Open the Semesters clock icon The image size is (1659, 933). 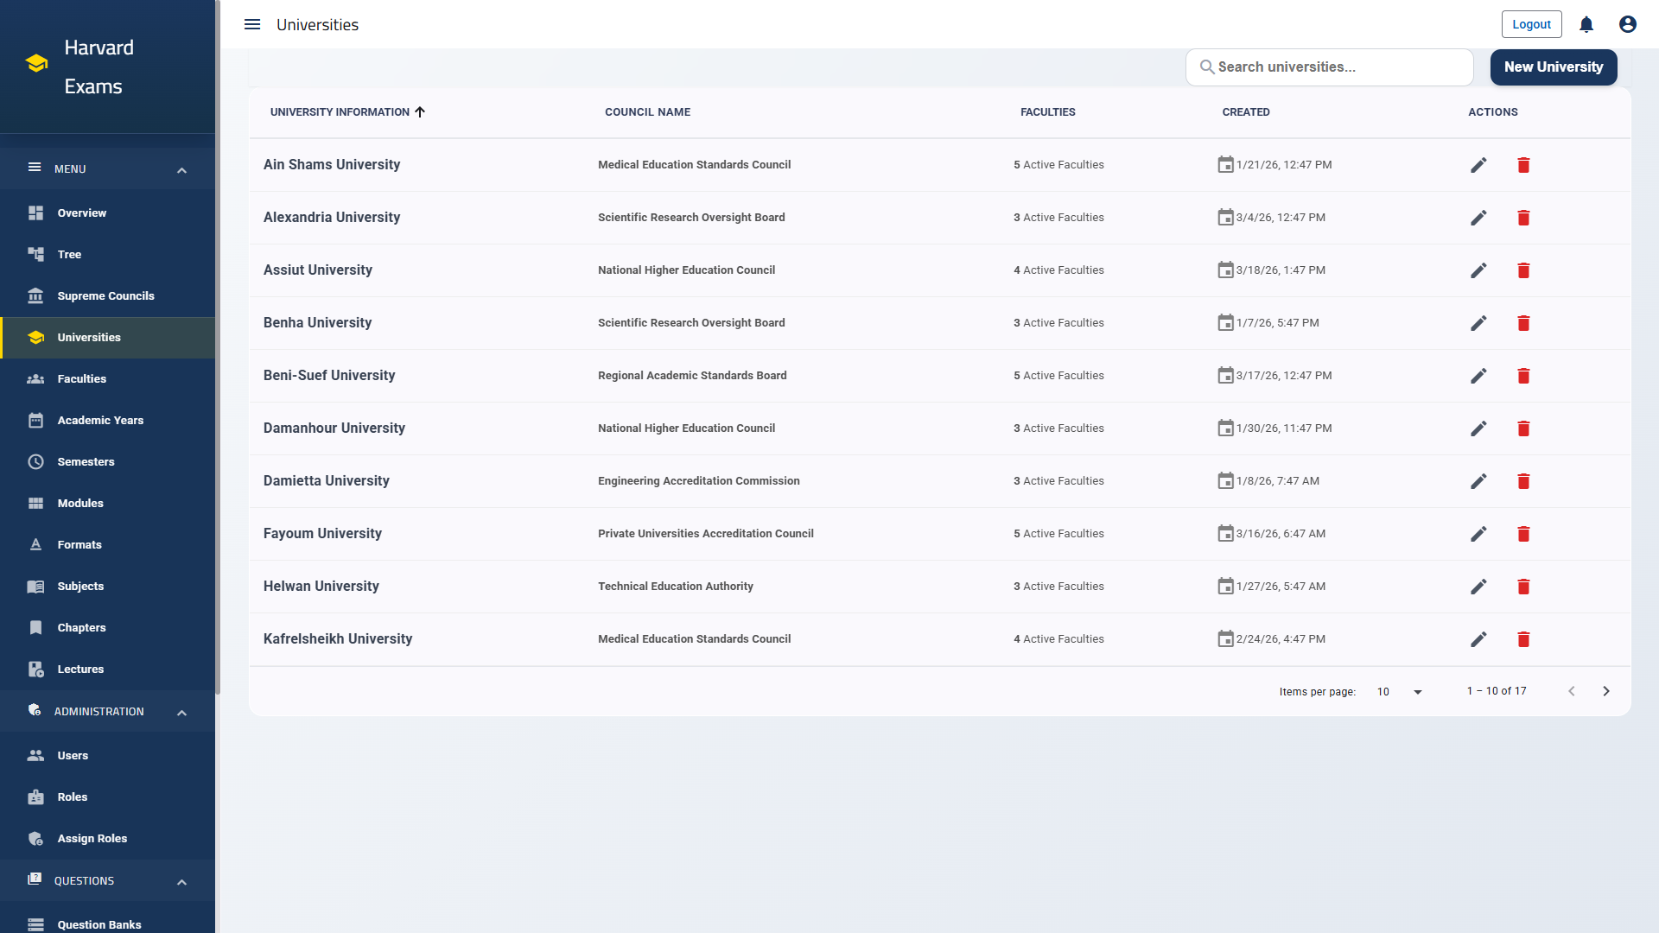[35, 461]
